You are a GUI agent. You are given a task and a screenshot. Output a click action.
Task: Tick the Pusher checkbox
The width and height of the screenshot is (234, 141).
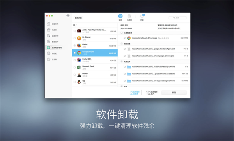pos(74,75)
